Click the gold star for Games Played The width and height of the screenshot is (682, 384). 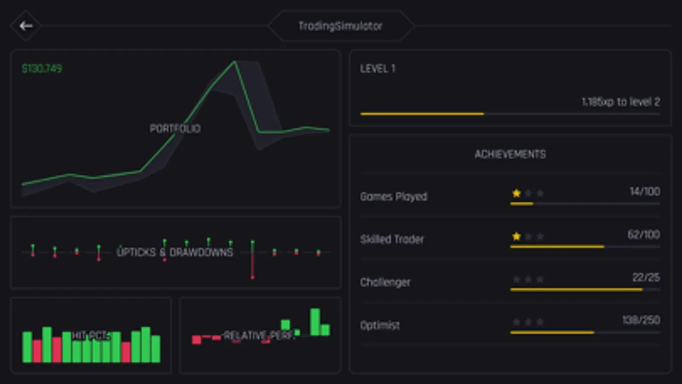(x=516, y=193)
